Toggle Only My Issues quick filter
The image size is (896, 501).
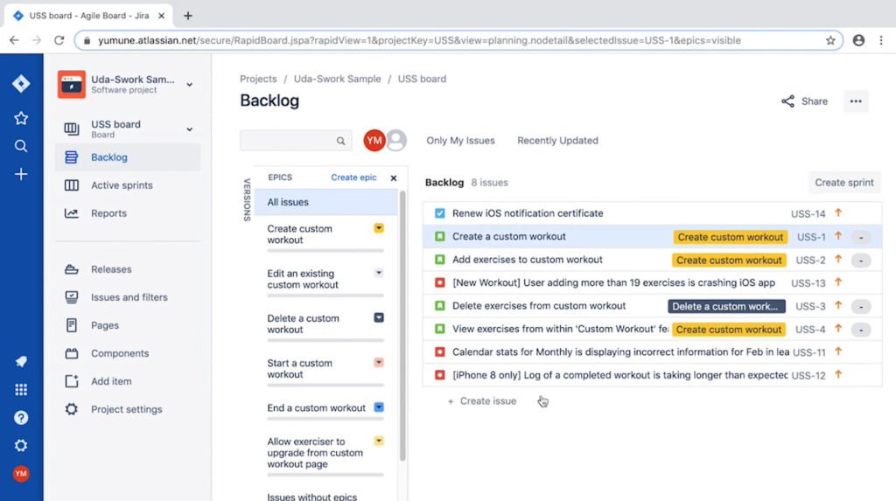(x=460, y=141)
